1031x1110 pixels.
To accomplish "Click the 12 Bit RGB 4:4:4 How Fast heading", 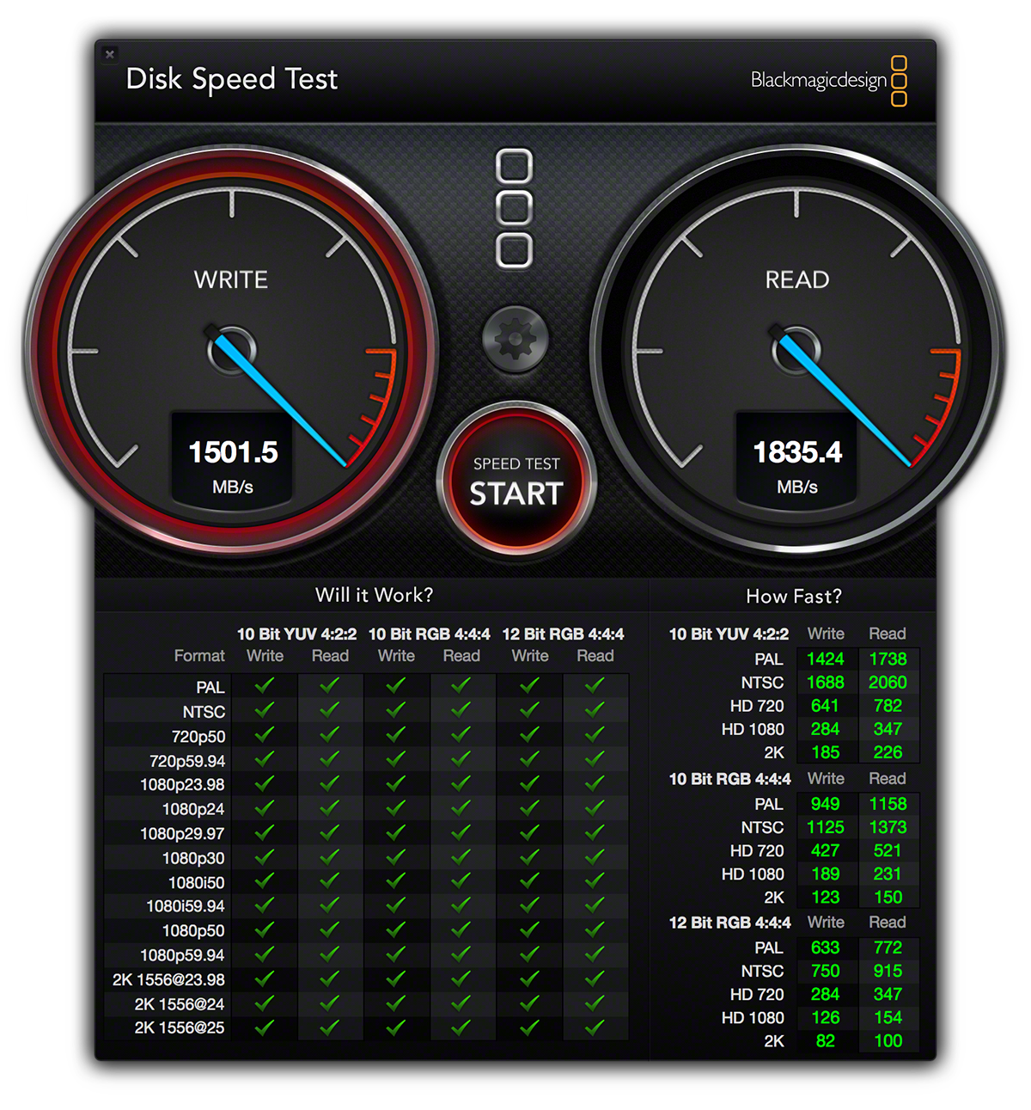I will (x=729, y=923).
